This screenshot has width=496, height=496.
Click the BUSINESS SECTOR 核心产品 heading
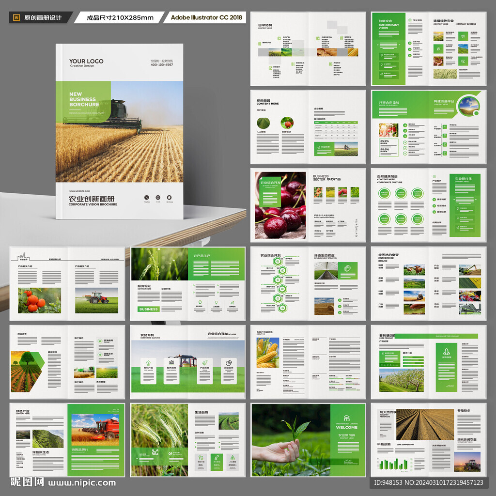point(326,177)
